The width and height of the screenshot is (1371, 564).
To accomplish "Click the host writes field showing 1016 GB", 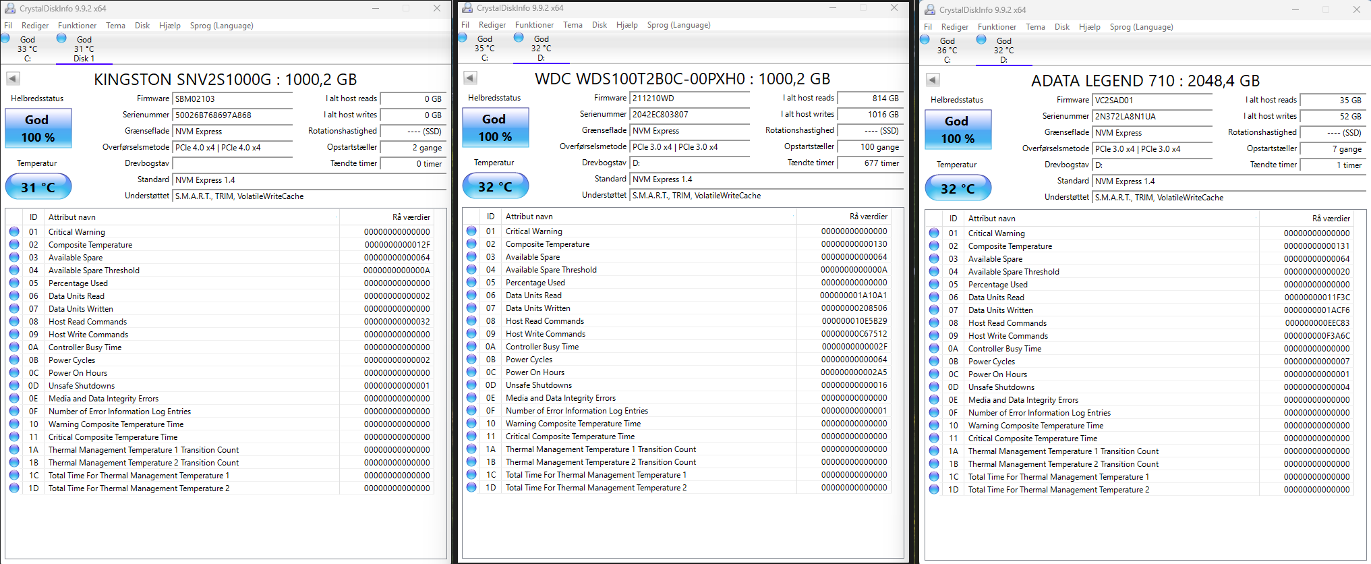I will [870, 114].
